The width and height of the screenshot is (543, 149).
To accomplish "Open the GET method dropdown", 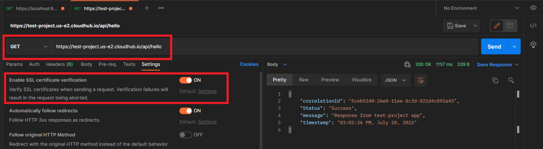I will (x=29, y=47).
